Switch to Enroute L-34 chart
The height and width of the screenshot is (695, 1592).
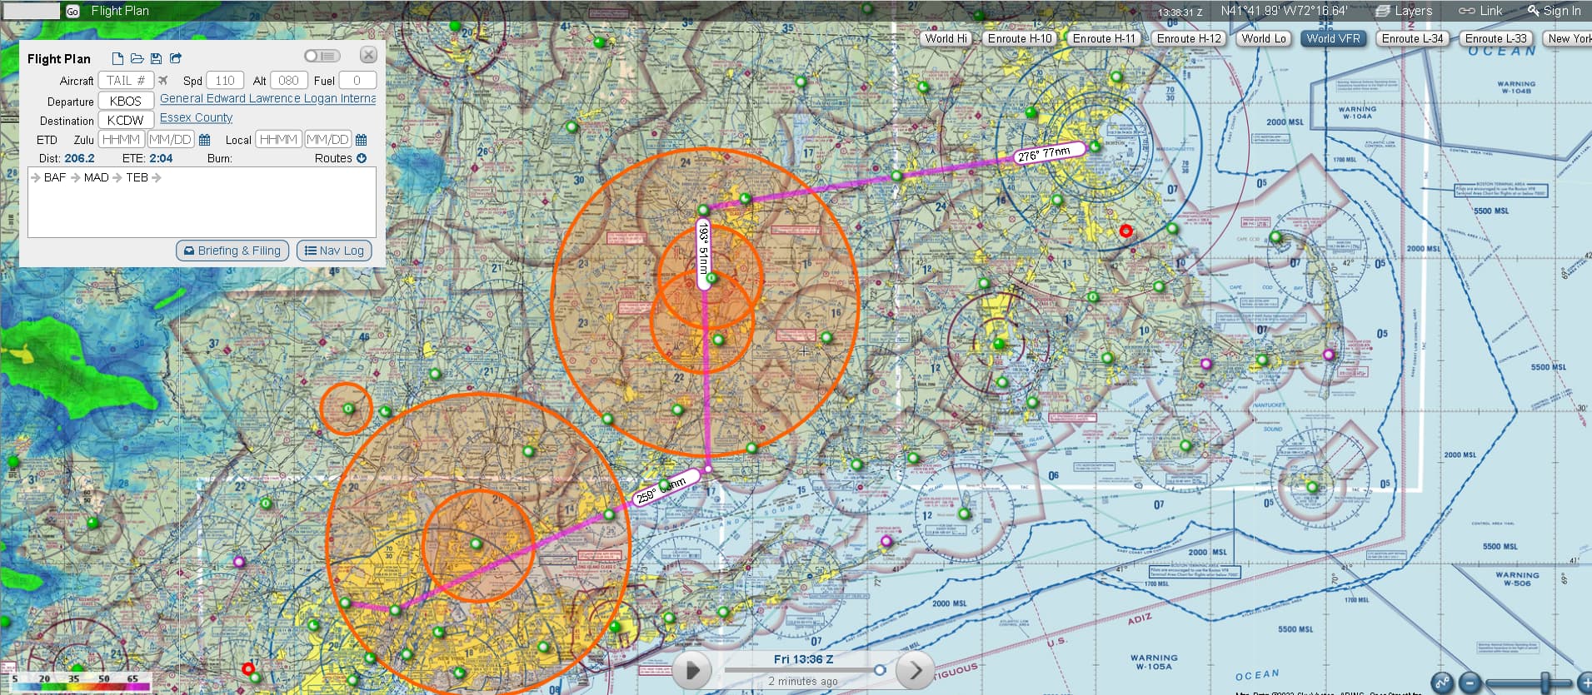pos(1412,38)
